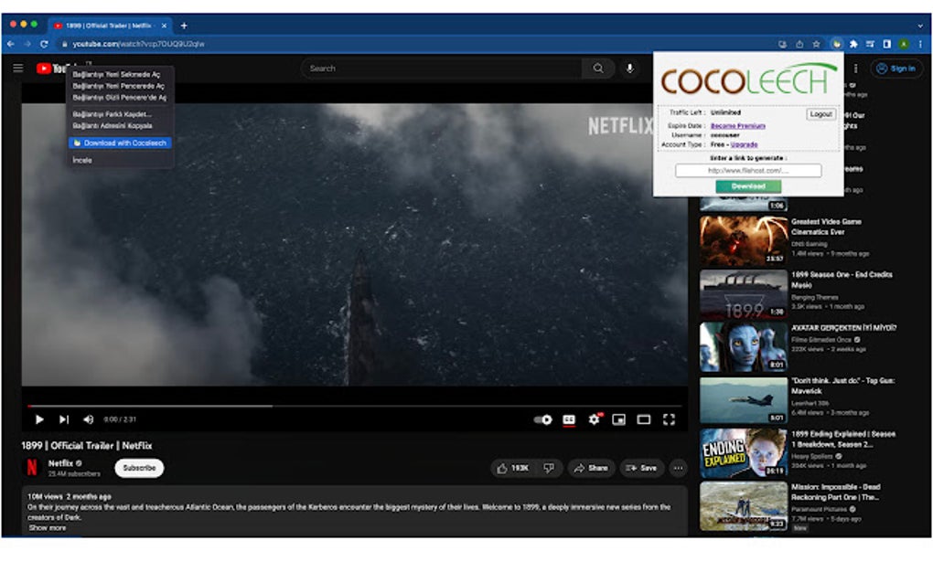Screen dimensions: 933x583
Task: Subscribe to the Netflix channel
Action: pos(139,468)
